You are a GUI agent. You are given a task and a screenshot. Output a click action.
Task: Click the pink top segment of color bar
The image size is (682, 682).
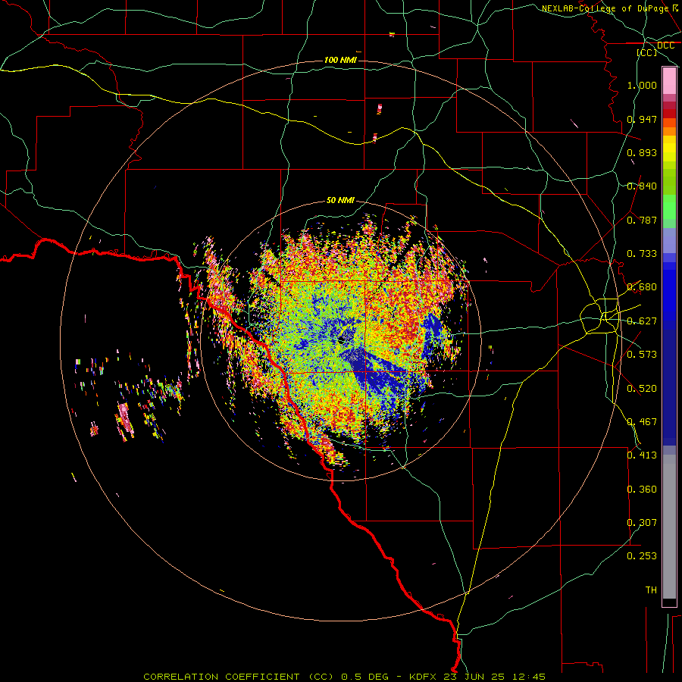pos(669,80)
